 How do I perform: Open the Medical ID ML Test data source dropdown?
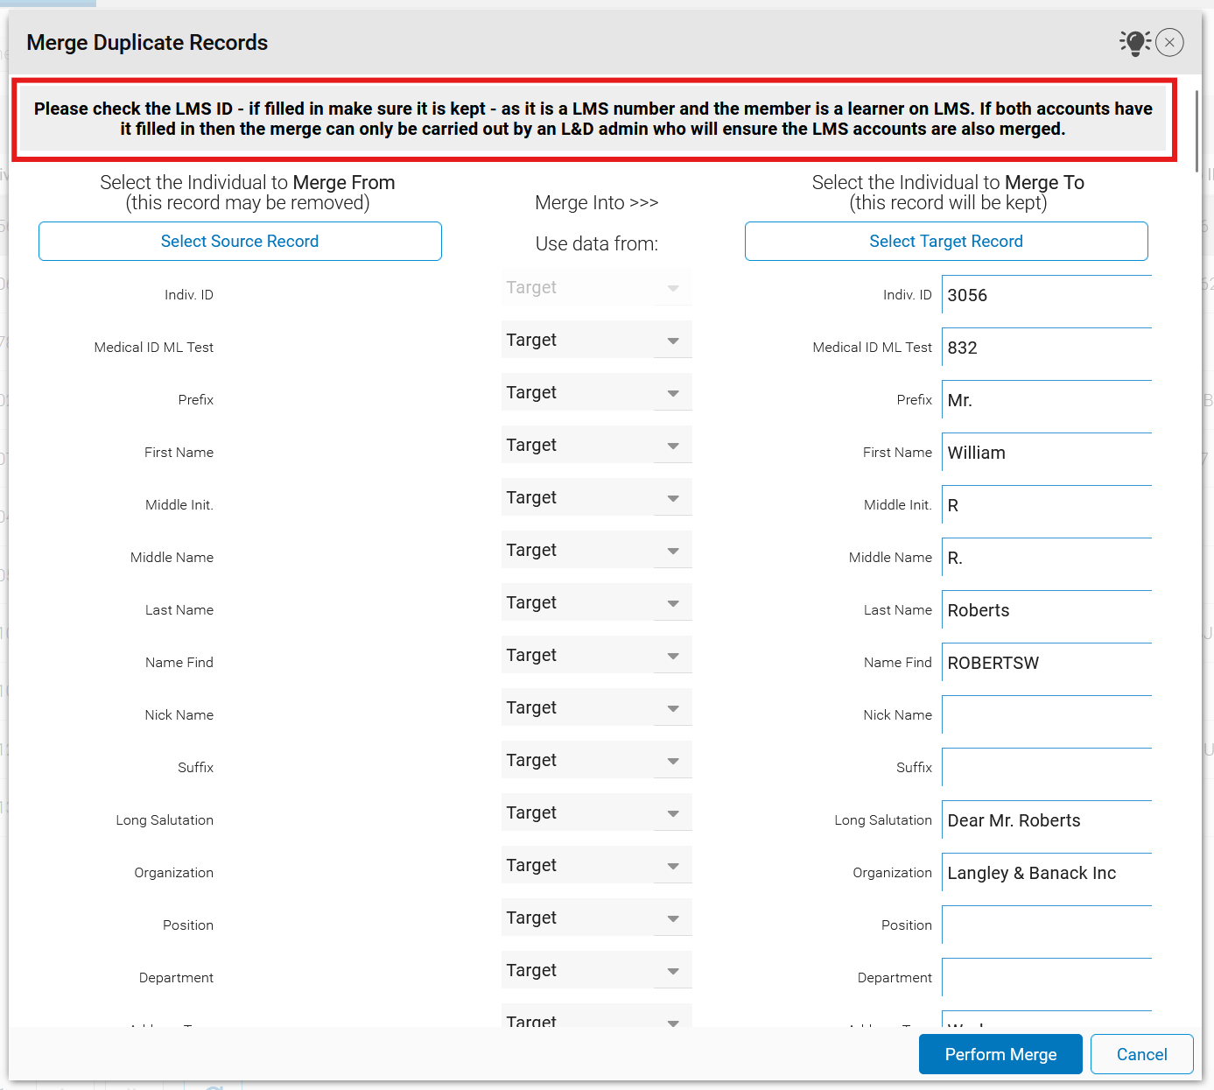[596, 340]
